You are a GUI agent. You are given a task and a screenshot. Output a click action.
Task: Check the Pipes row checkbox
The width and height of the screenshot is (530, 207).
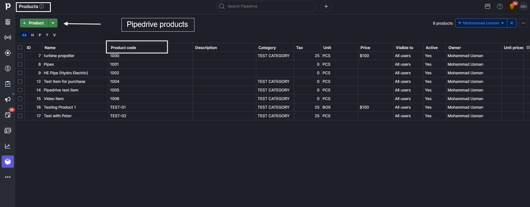point(20,64)
